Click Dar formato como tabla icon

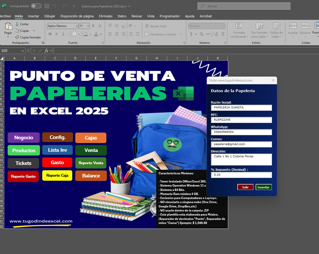tap(259, 26)
